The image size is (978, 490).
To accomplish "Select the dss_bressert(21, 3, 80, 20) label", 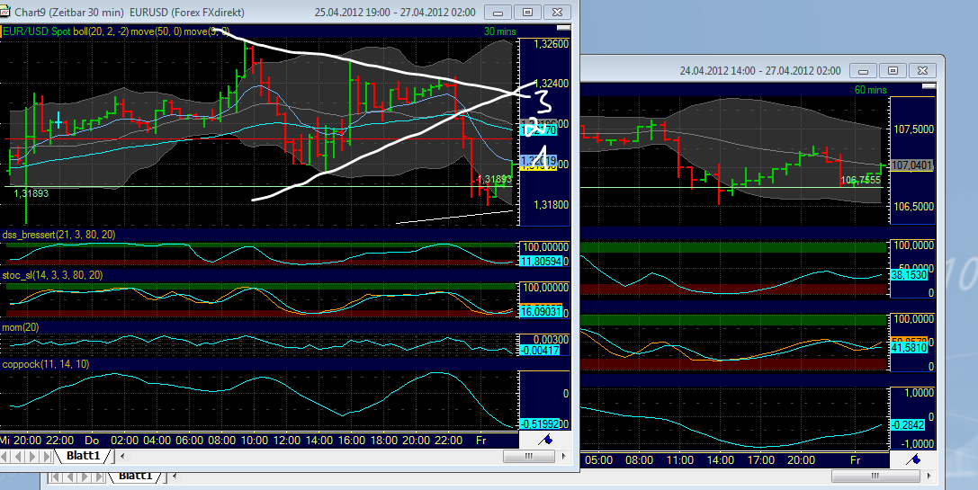I will tap(58, 235).
